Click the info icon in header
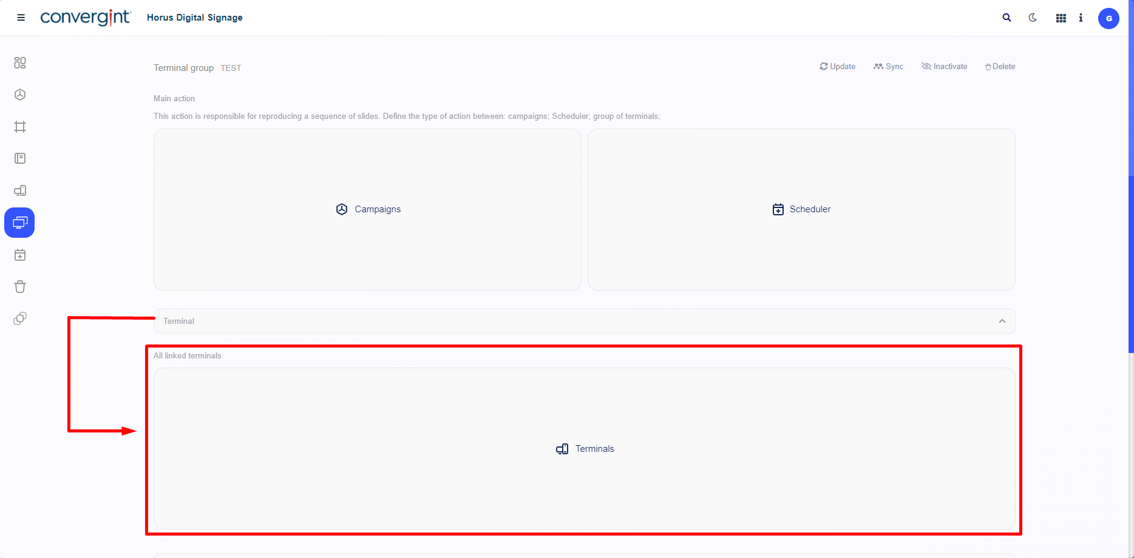 [1081, 18]
